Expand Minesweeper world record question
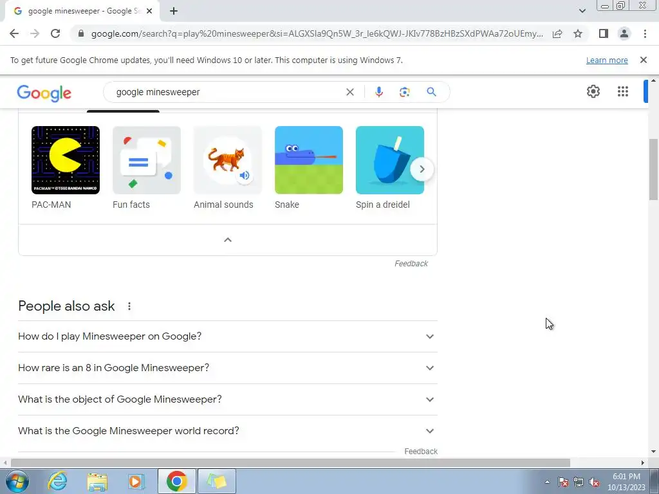This screenshot has width=659, height=494. tap(228, 431)
